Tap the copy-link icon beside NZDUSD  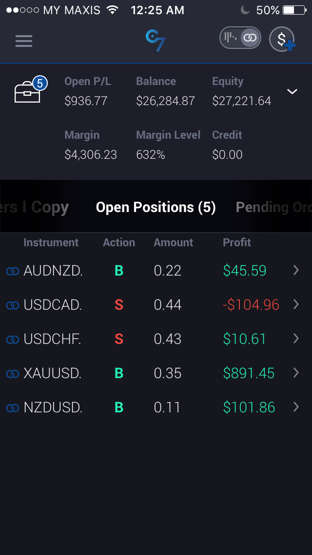click(x=13, y=408)
